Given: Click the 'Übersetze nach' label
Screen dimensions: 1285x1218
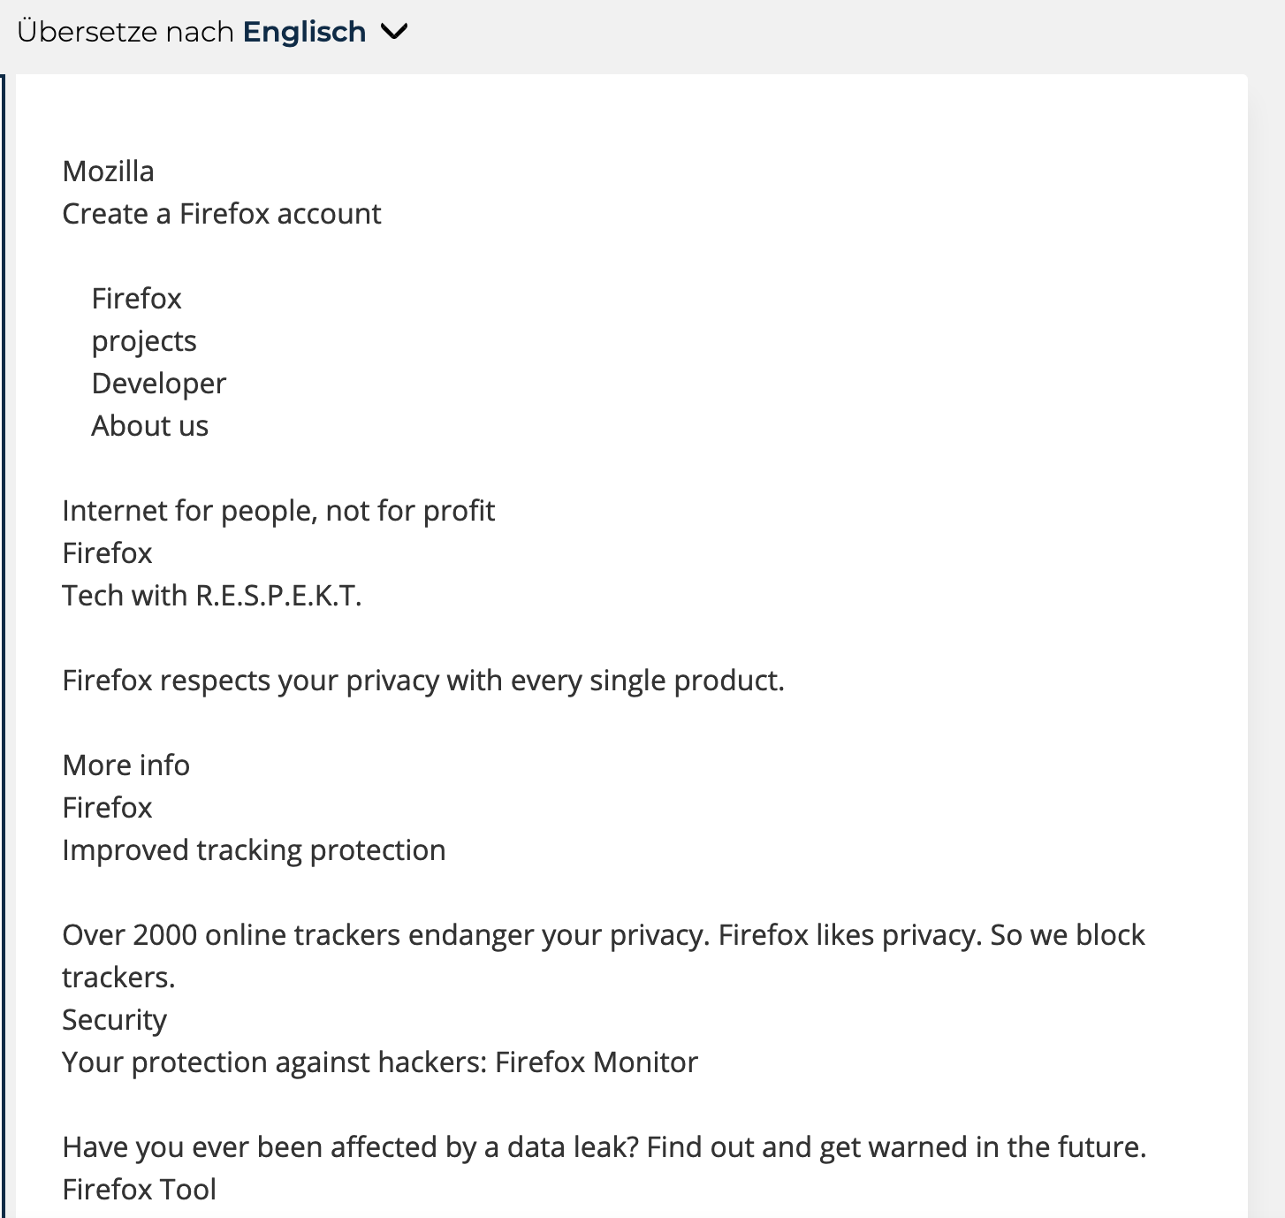Looking at the screenshot, I should [125, 32].
